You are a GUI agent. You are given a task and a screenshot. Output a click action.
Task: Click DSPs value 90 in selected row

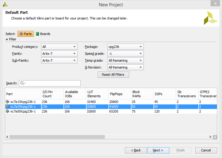[156, 107]
